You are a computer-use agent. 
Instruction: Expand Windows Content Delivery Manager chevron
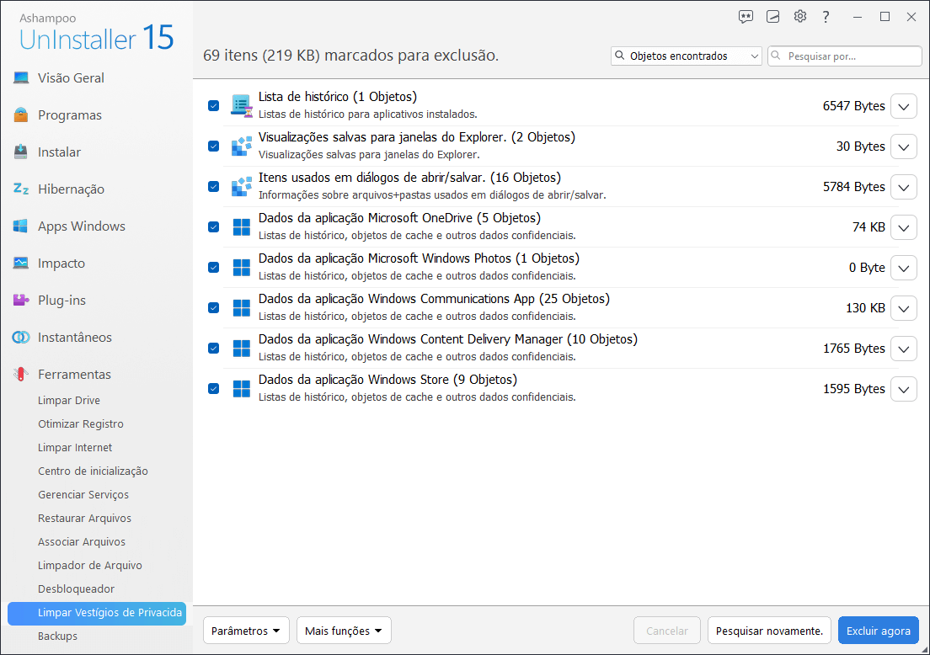pos(903,349)
